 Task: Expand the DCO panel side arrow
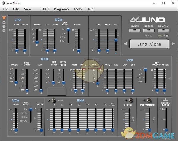[x=82, y=39]
